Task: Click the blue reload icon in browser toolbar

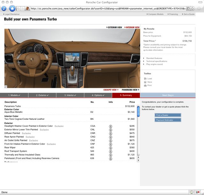Action: coord(4,9)
